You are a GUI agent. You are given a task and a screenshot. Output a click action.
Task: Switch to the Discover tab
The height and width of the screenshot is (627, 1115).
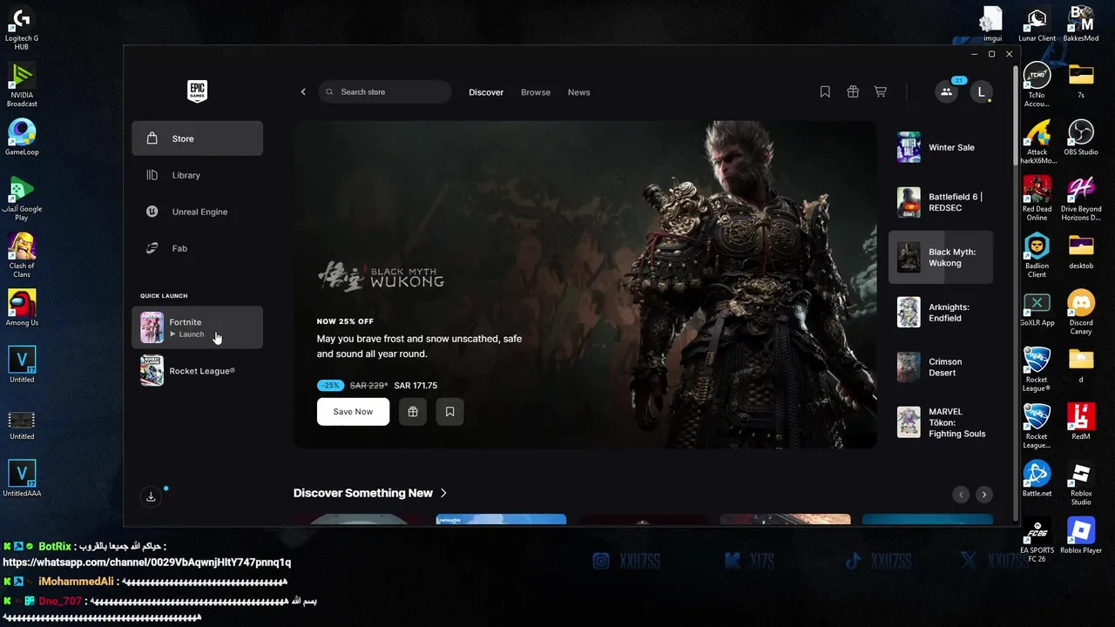486,92
